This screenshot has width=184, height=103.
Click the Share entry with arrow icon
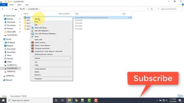37,37
